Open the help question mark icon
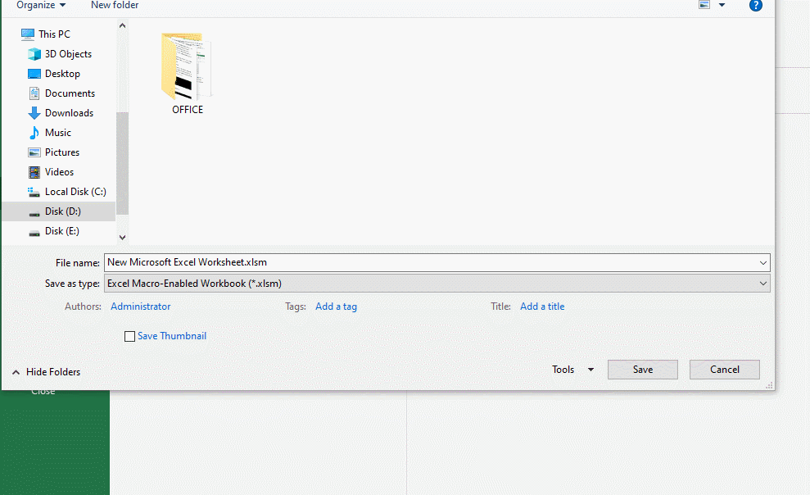810x495 pixels. click(x=755, y=5)
